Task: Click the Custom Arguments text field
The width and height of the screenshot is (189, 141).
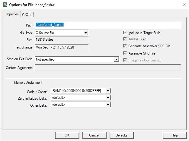Action: pyautogui.click(x=108, y=67)
